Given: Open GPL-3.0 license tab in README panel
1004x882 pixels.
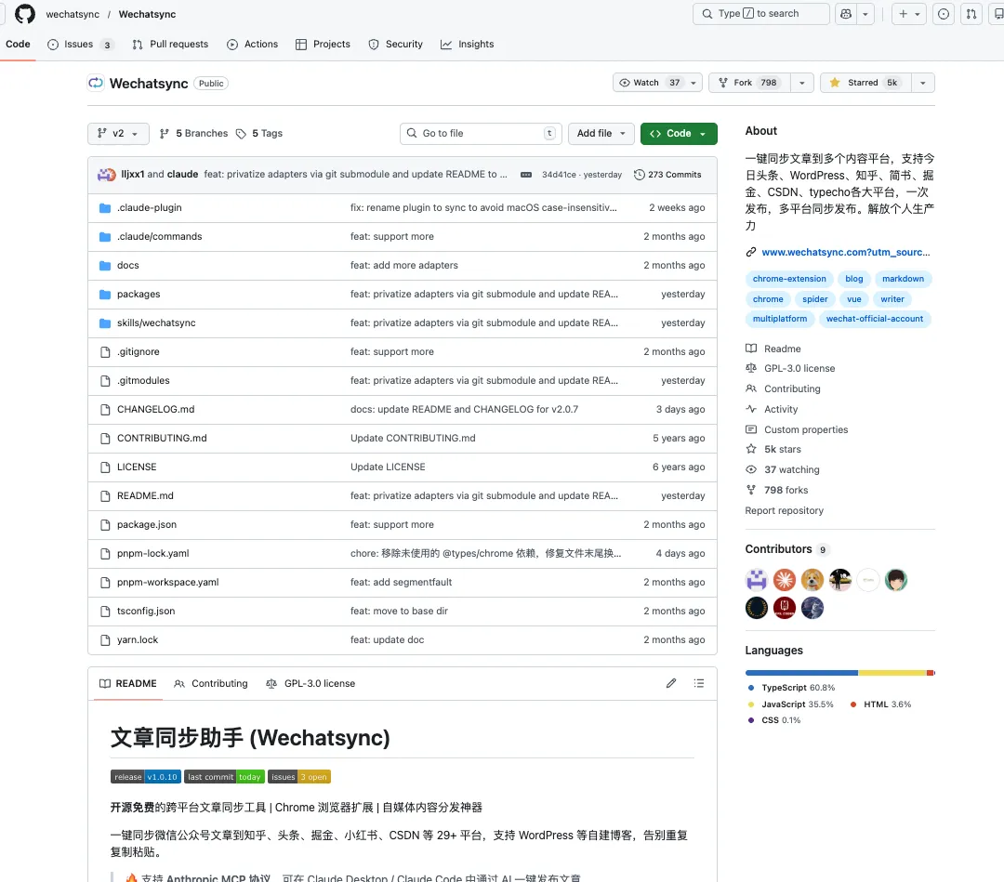Looking at the screenshot, I should tap(310, 683).
